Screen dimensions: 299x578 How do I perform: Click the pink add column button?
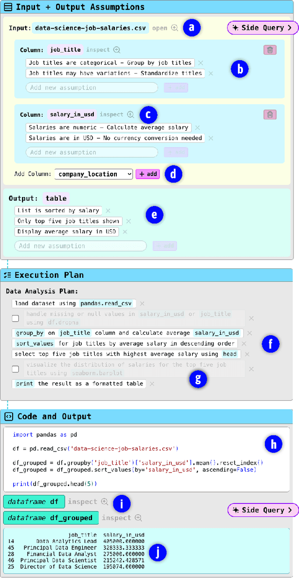coord(148,174)
